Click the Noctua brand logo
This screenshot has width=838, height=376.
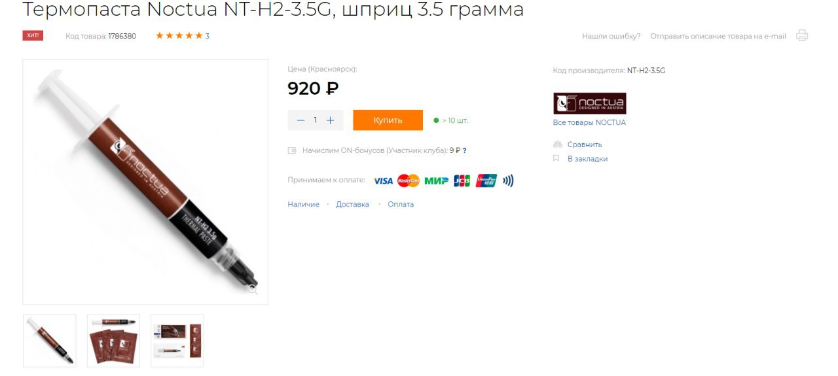590,103
